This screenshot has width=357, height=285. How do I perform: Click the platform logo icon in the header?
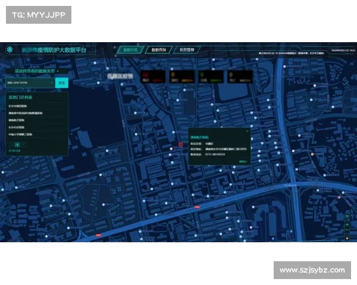(x=10, y=50)
